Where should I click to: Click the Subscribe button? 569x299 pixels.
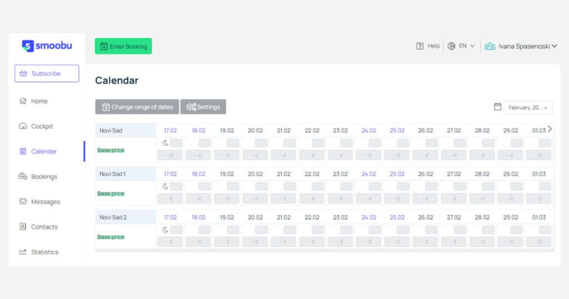pyautogui.click(x=47, y=73)
